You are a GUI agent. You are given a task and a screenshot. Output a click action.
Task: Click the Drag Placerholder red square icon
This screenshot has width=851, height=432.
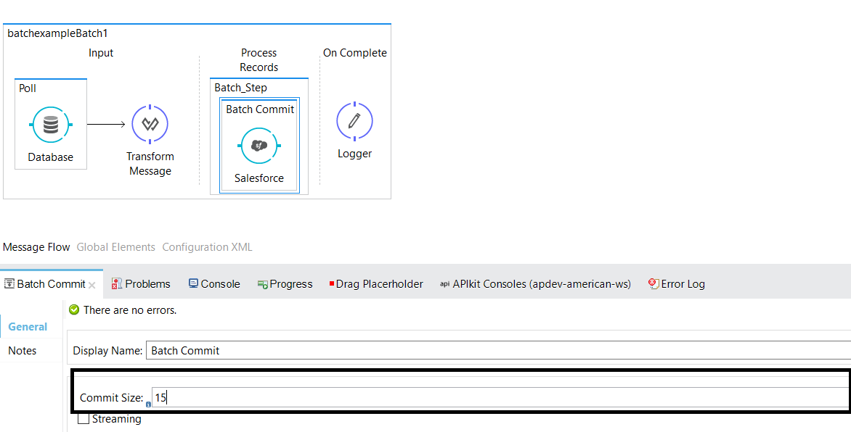point(332,284)
